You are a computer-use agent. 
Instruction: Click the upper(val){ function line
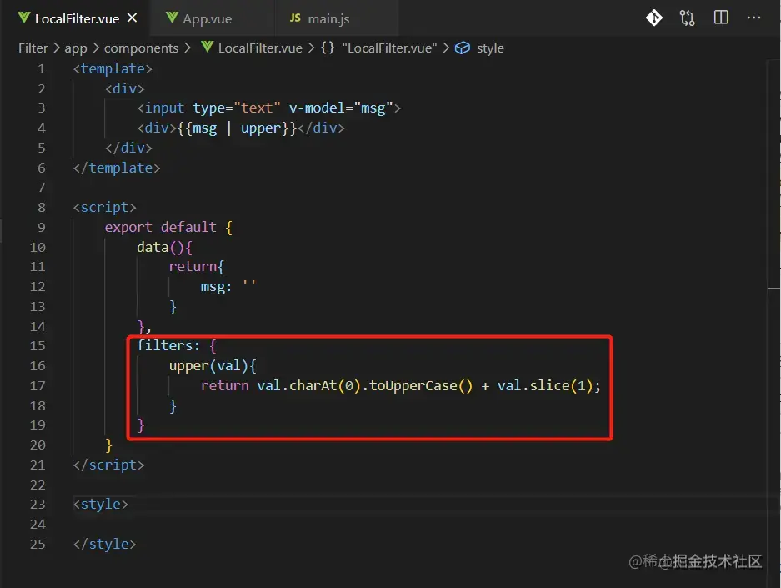coord(213,366)
